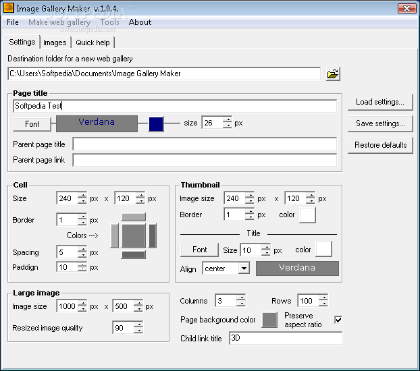Click the Page title text field

click(x=175, y=106)
